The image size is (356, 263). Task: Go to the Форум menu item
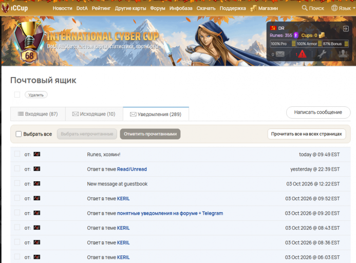coord(158,8)
